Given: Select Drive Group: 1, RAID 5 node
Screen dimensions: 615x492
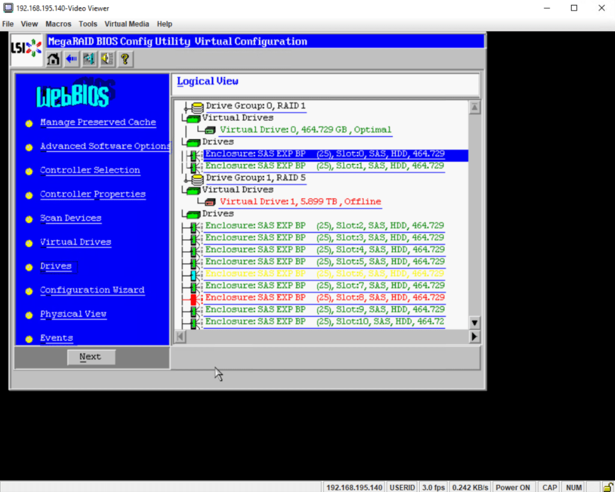Looking at the screenshot, I should [x=256, y=178].
